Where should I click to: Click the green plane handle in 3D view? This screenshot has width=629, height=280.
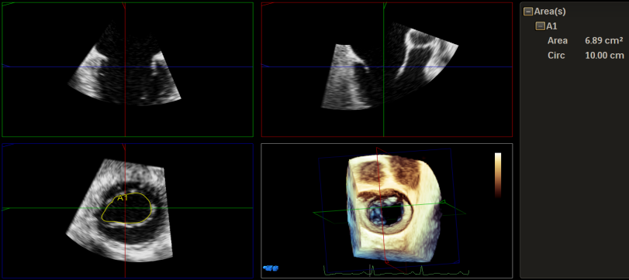click(444, 200)
